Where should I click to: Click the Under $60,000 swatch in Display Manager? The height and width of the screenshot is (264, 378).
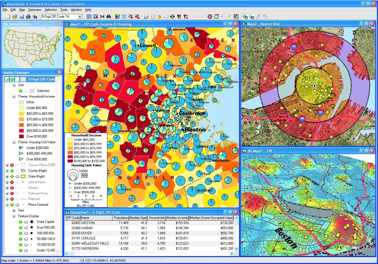click(21, 108)
